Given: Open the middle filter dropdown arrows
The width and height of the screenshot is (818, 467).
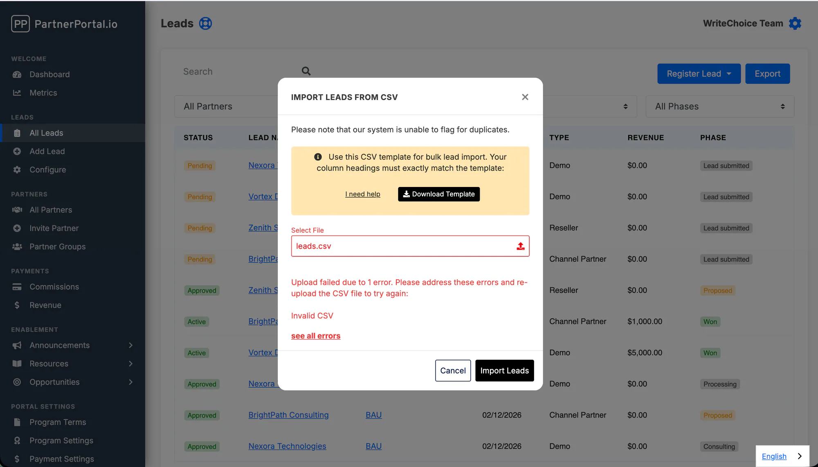Looking at the screenshot, I should 625,107.
